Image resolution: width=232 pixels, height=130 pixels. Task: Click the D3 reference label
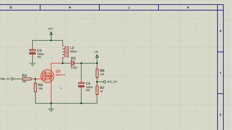point(73,58)
